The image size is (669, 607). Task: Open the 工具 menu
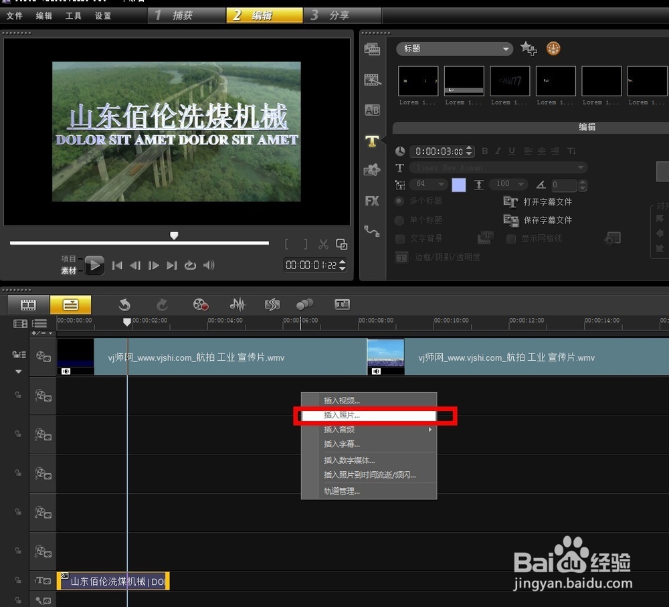[x=73, y=16]
